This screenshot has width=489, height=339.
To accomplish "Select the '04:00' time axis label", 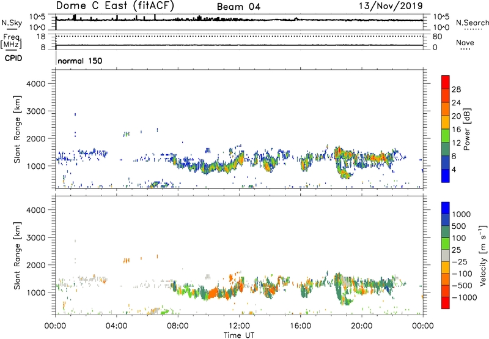I will pos(116,326).
